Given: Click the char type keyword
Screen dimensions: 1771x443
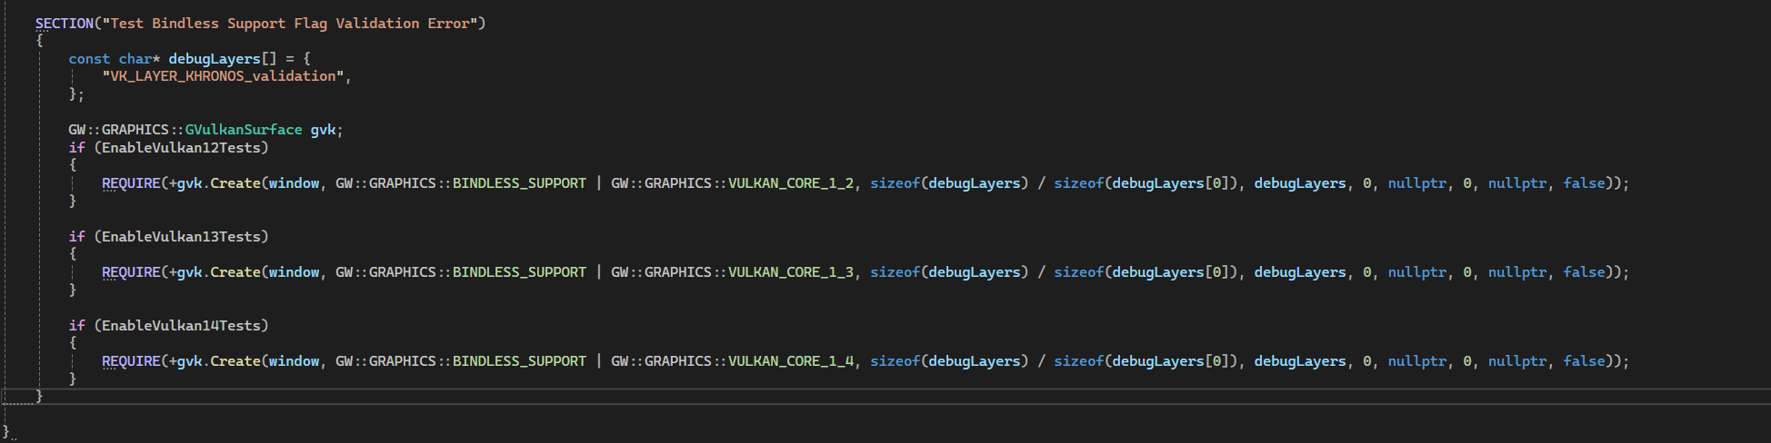Looking at the screenshot, I should 135,59.
